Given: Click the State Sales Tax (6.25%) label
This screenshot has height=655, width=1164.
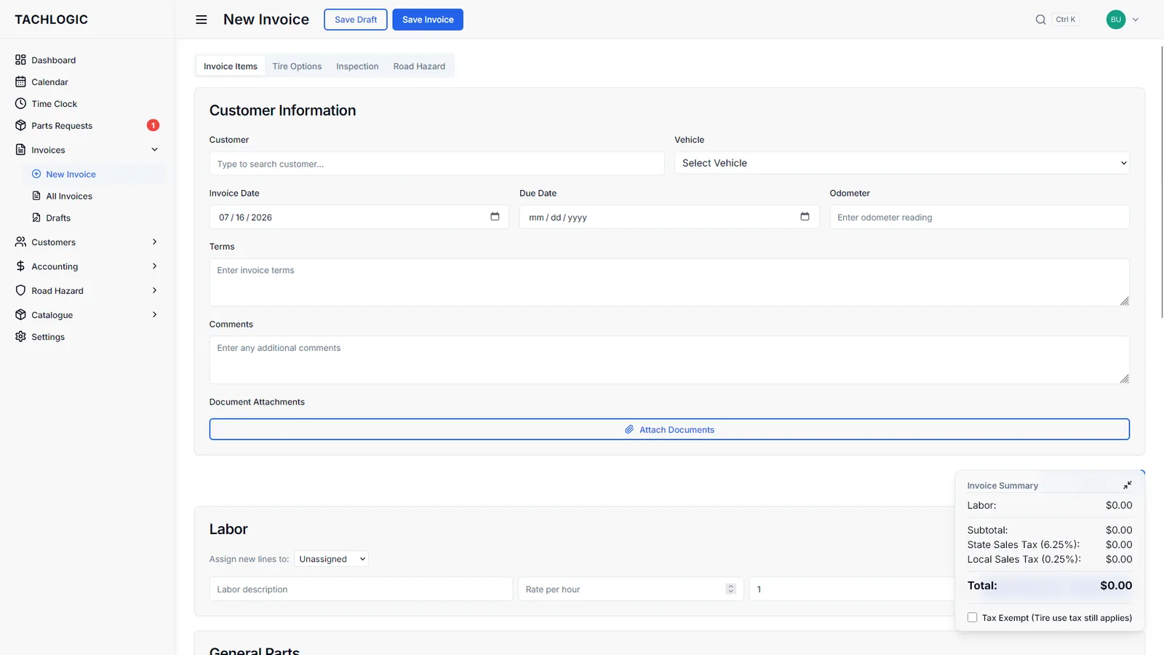Looking at the screenshot, I should (1024, 544).
